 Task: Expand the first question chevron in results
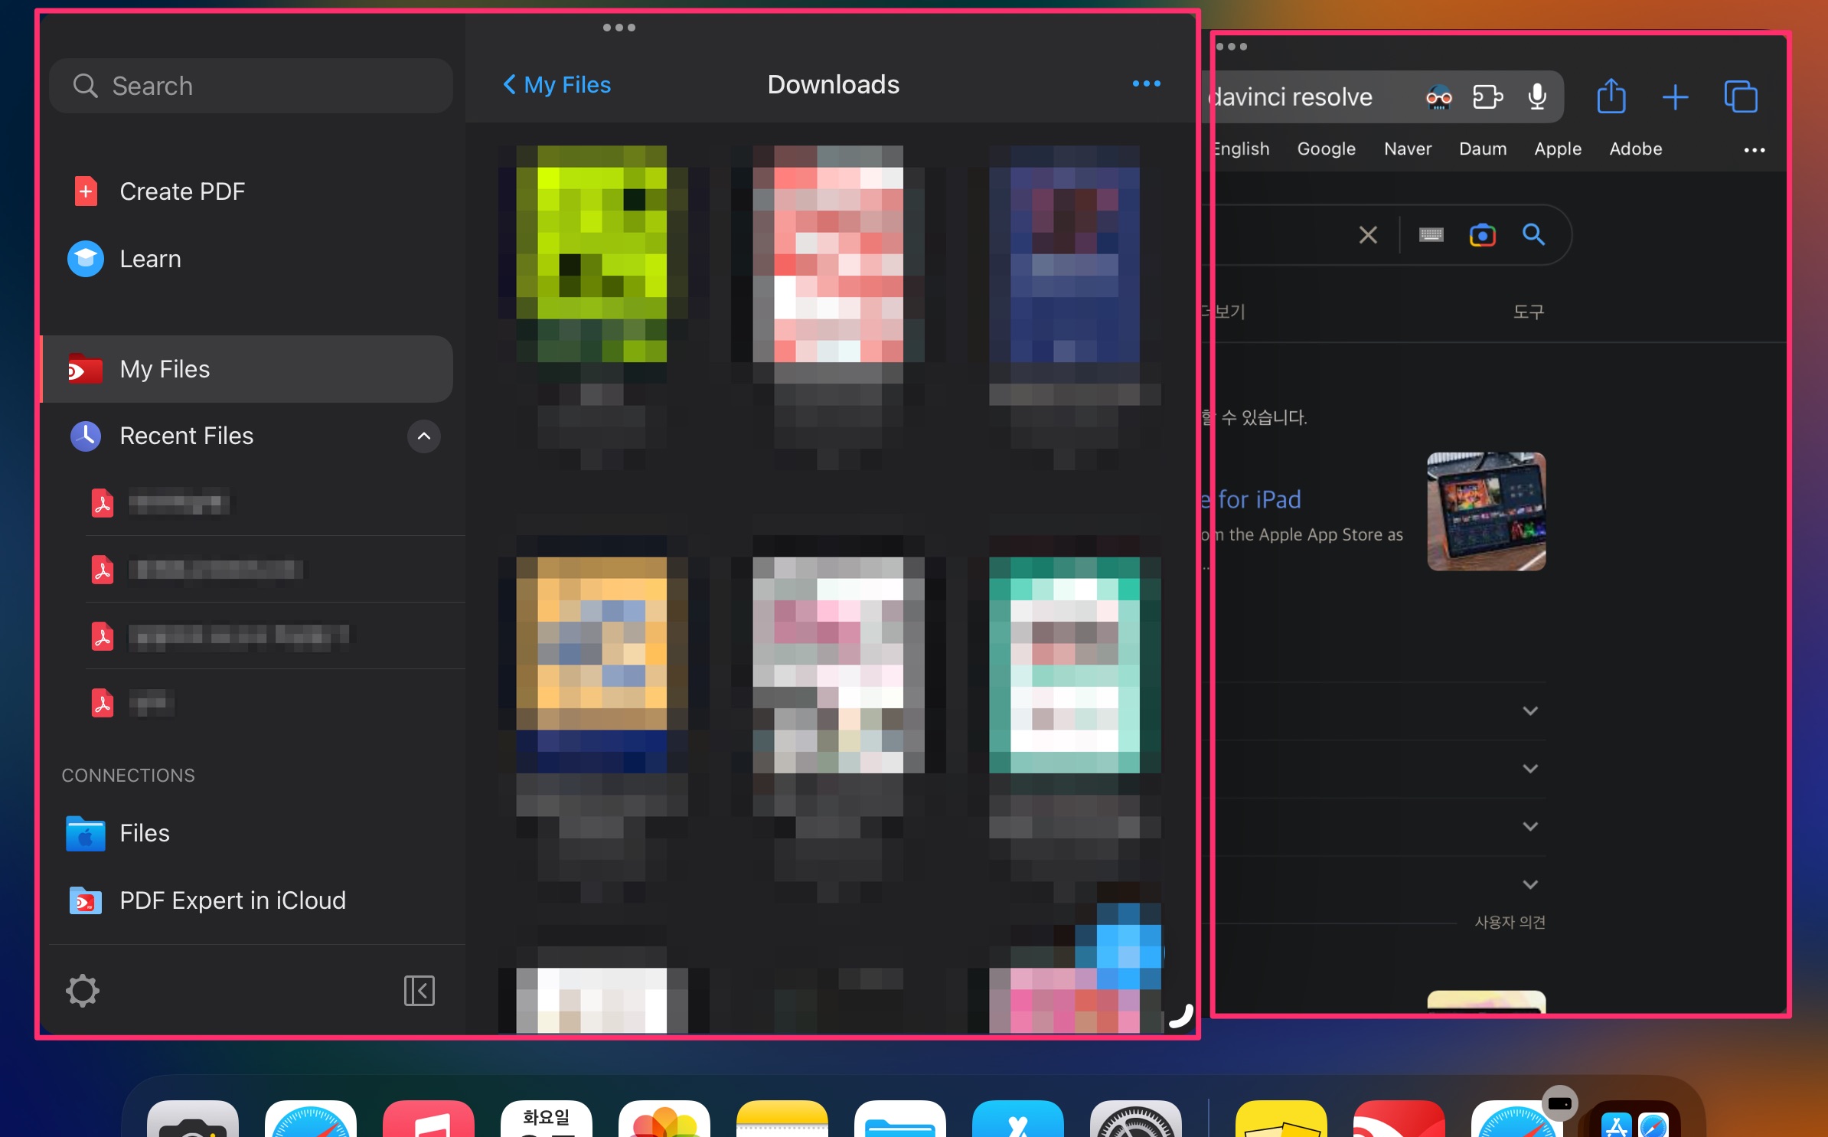pos(1530,711)
